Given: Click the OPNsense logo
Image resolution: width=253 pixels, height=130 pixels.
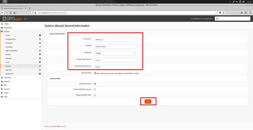Looking at the screenshot, I should 12,19.
